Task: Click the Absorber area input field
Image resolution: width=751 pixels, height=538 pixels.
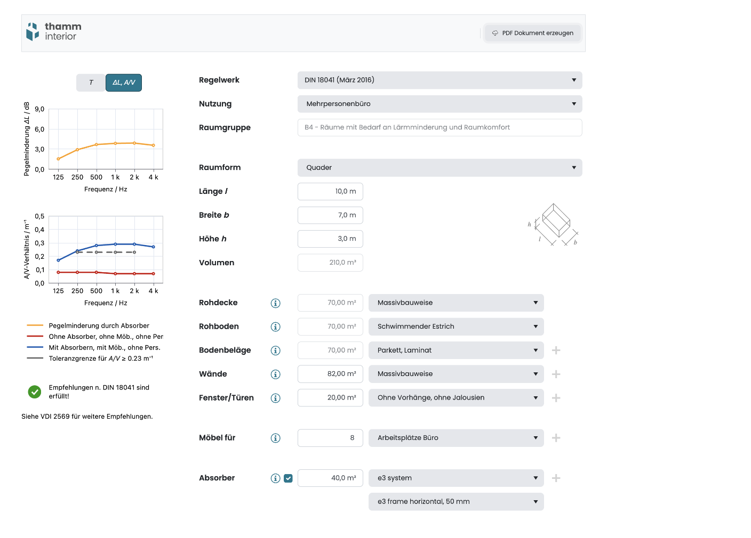Action: click(x=330, y=478)
